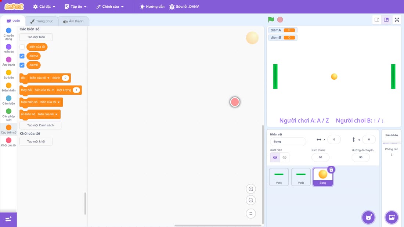404x227 pixels.
Task: Switch to the Âm thanh tab
Action: click(73, 21)
